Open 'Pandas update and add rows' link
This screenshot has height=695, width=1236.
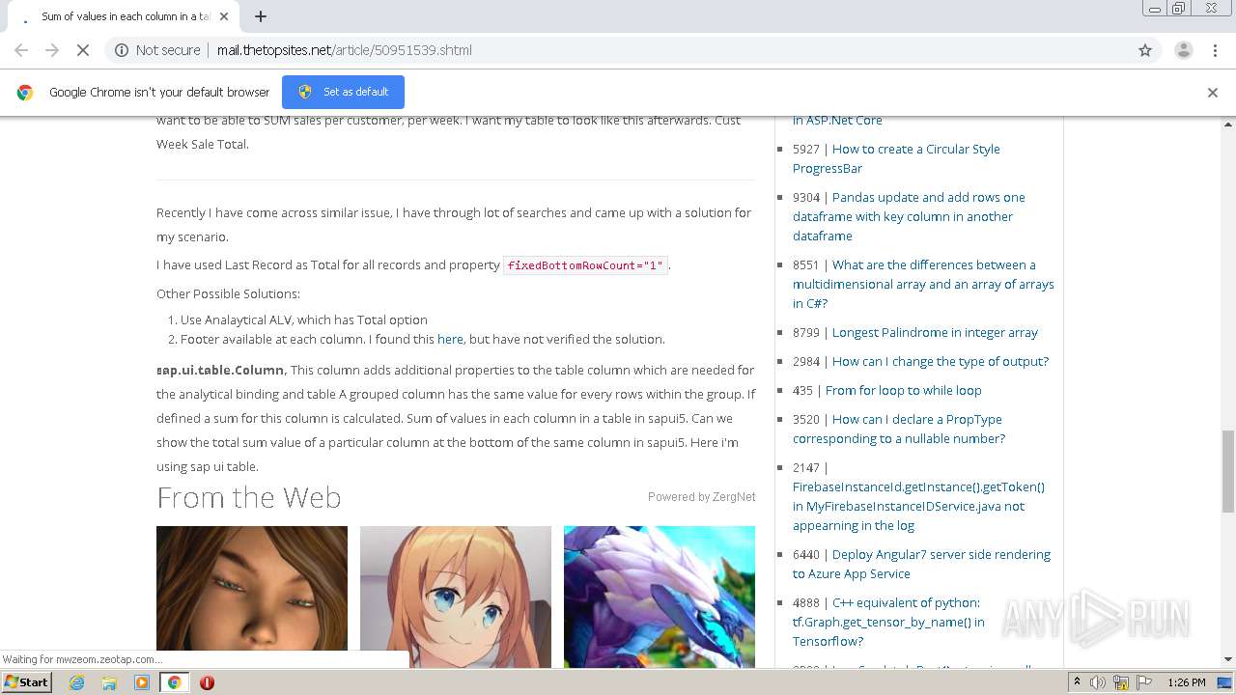[909, 216]
